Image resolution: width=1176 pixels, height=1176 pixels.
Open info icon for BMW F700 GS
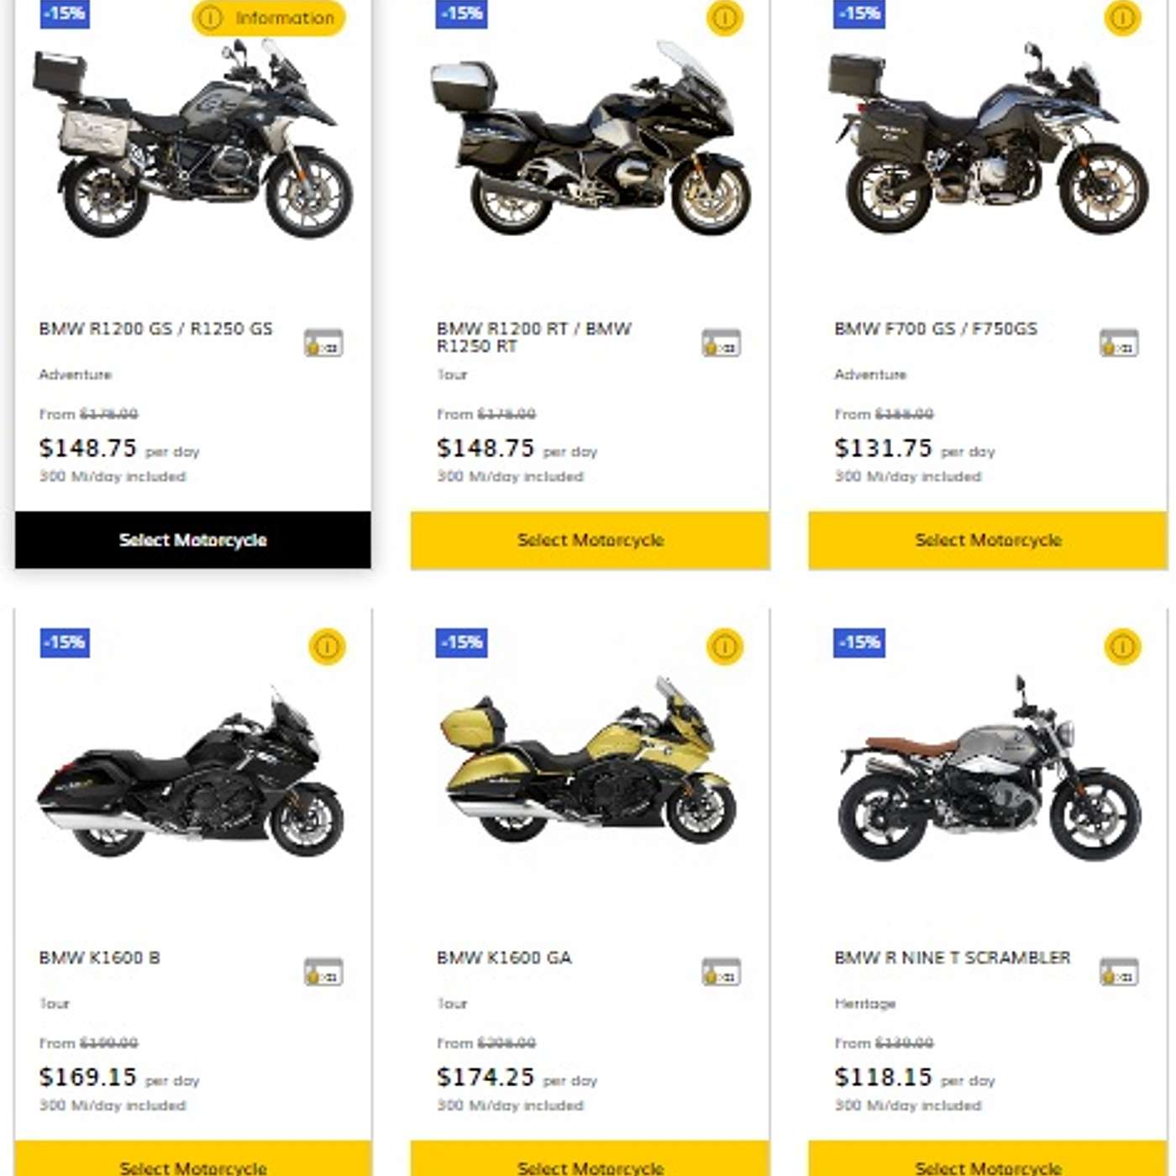tap(1122, 18)
